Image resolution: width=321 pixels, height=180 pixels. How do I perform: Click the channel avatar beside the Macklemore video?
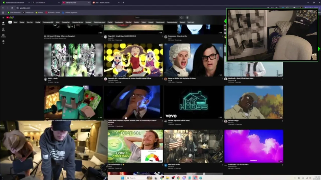pyautogui.click(x=226, y=79)
